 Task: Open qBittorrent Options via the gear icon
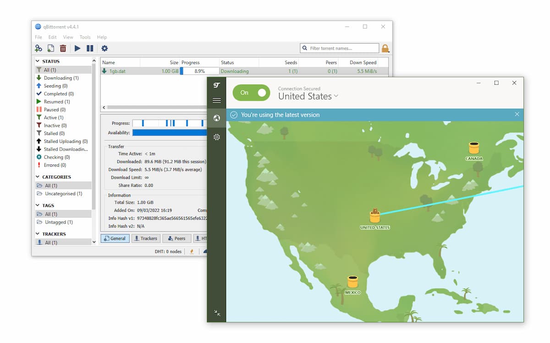pos(104,48)
